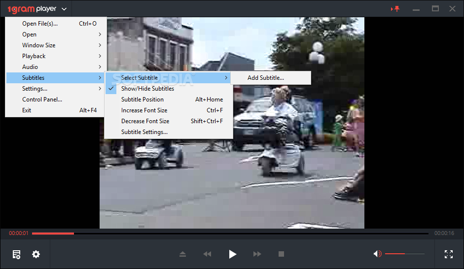Image resolution: width=464 pixels, height=269 pixels.
Task: Select the Window Size menu entry
Action: coord(55,45)
